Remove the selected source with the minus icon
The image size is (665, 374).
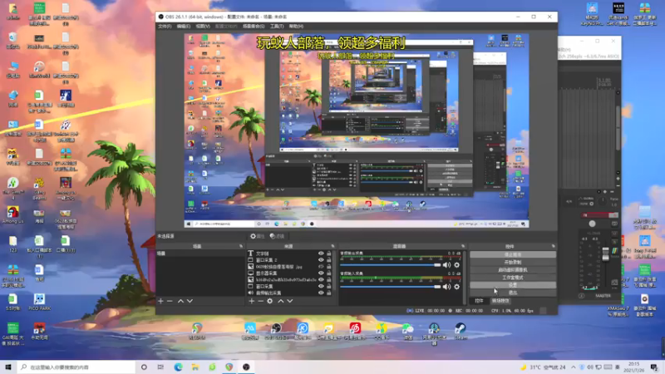pos(260,301)
